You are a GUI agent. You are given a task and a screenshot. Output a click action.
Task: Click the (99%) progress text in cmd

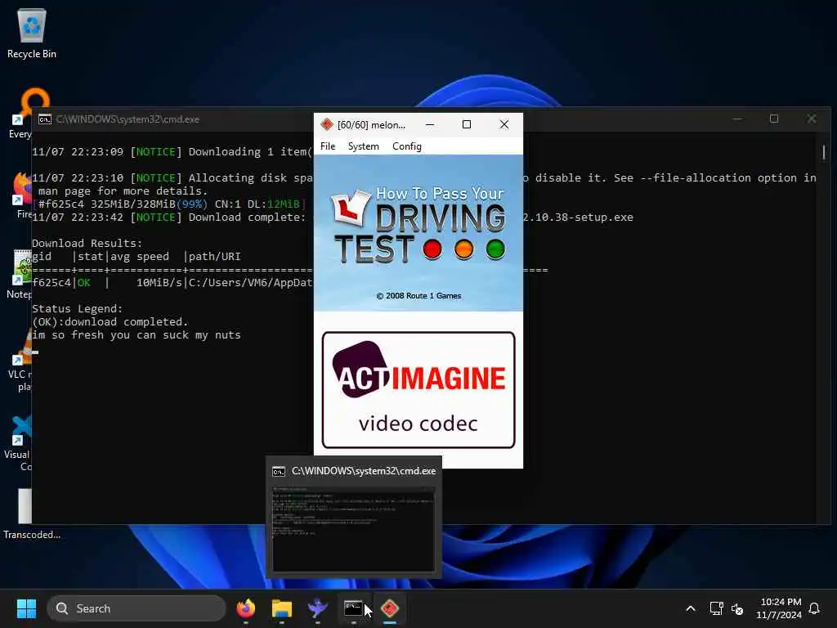(191, 204)
